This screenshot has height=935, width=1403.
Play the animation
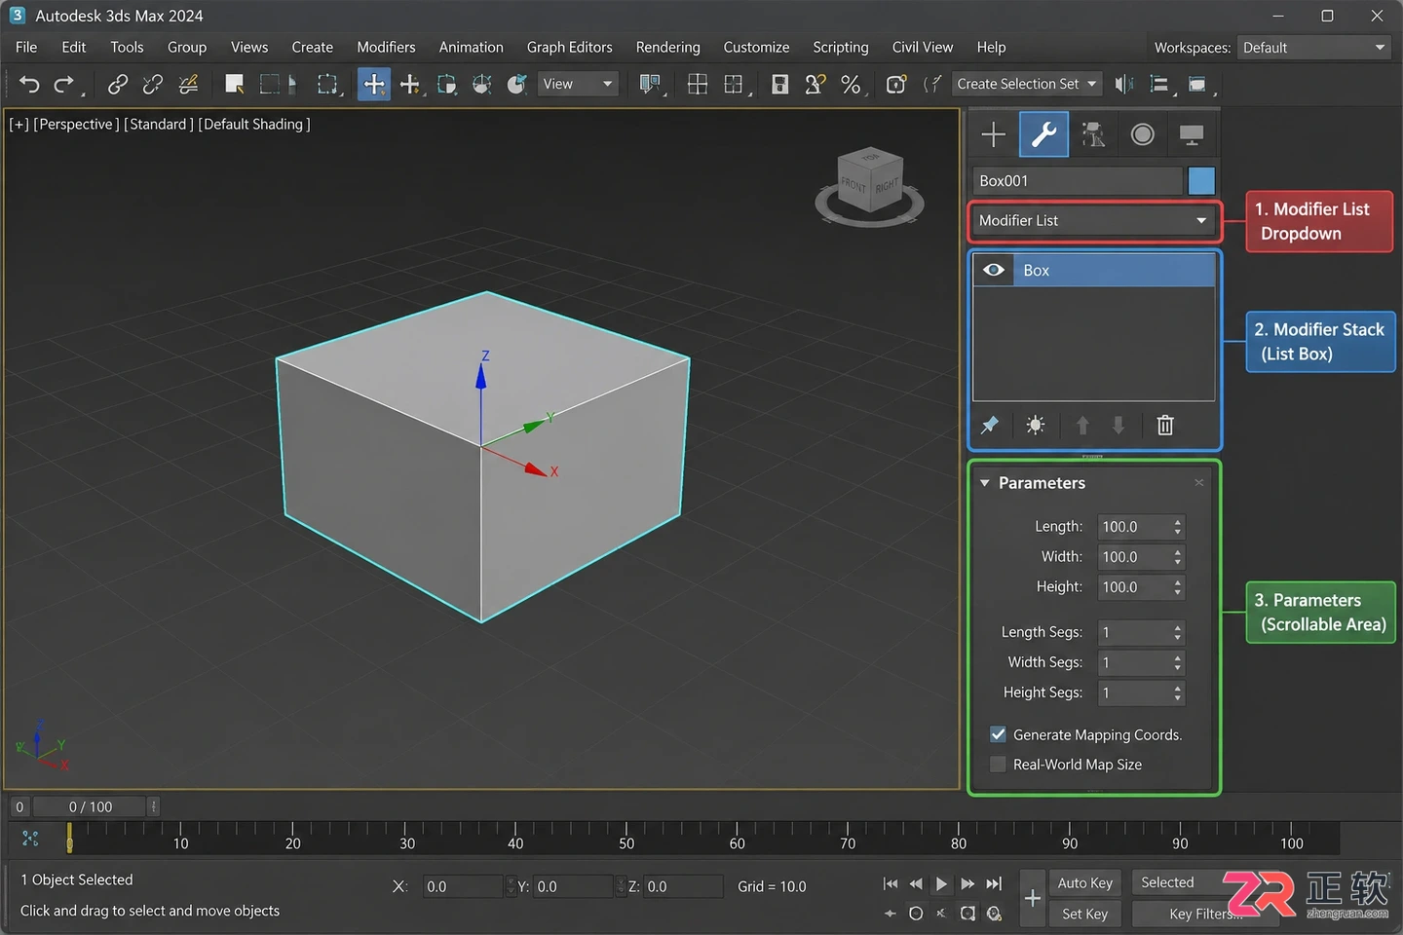click(941, 884)
